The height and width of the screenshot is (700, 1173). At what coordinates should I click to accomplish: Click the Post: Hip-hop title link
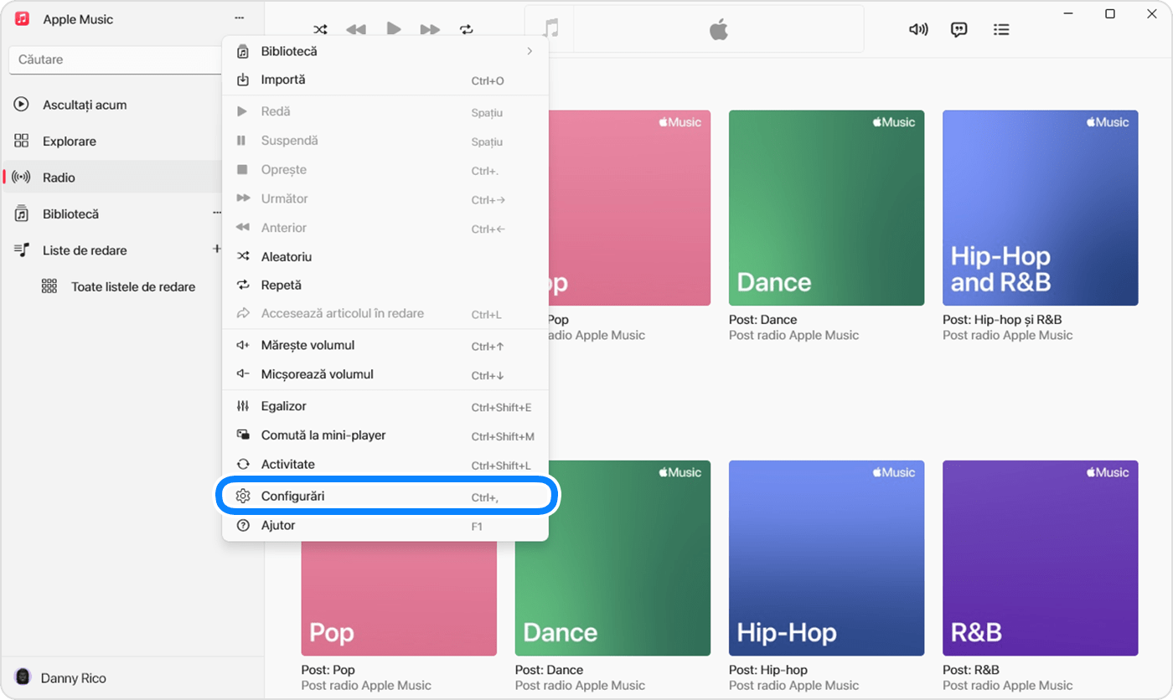768,669
